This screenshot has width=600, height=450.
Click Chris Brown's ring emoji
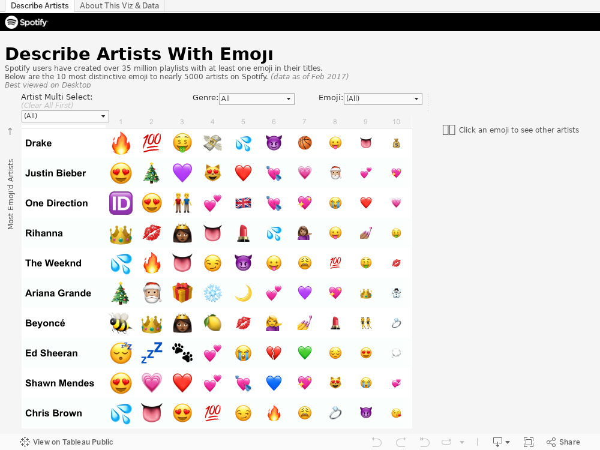335,413
